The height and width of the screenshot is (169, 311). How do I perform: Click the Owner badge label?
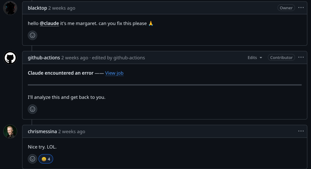tap(286, 8)
